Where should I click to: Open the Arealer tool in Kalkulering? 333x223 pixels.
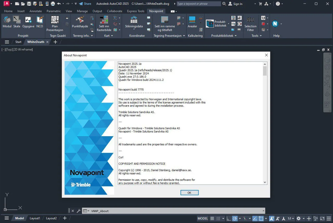(x=192, y=23)
